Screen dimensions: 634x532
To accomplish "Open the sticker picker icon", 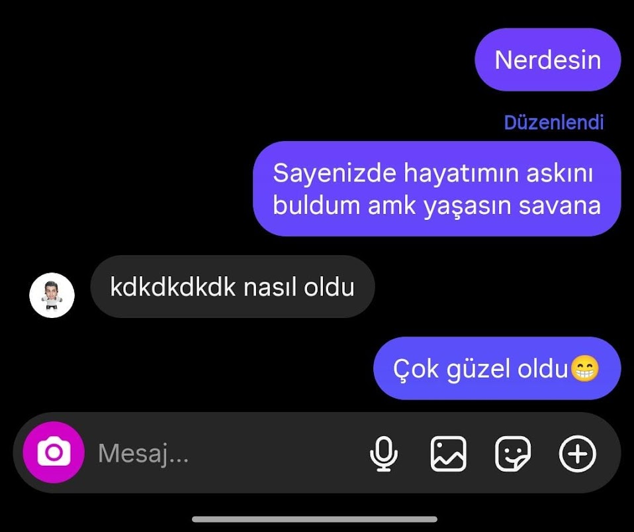I will click(513, 453).
